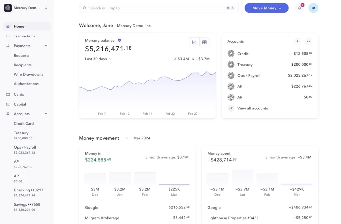
Task: Open the Cards section in sidebar
Action: tap(19, 94)
